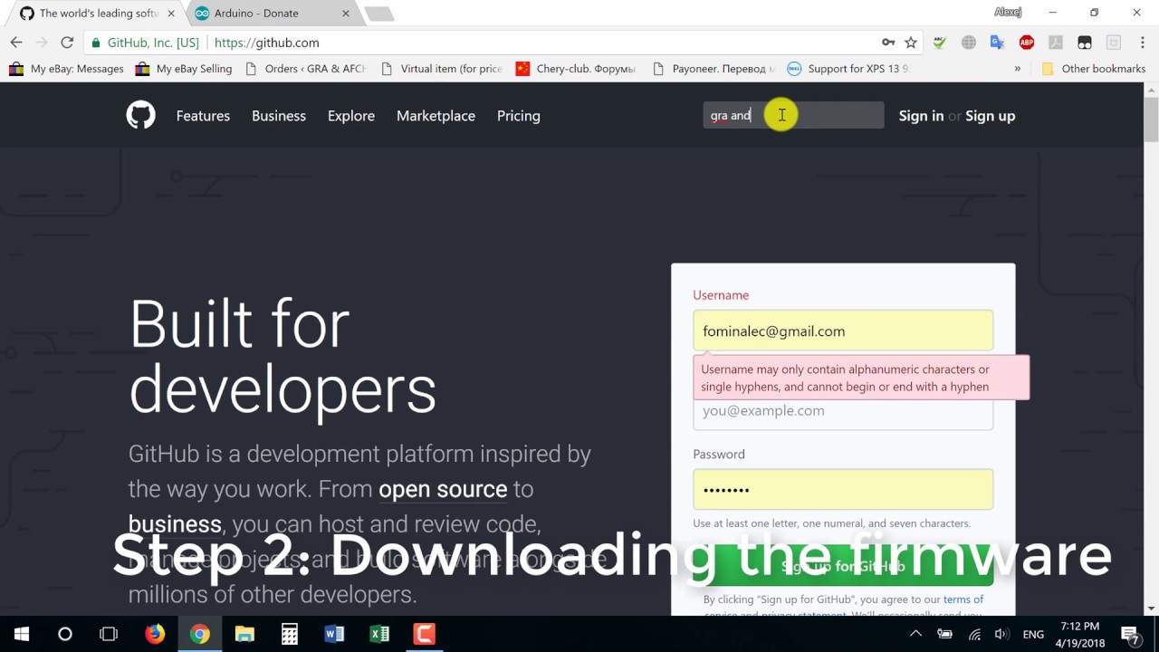The height and width of the screenshot is (652, 1159).
Task: Open Cortana search circle
Action: coord(65,634)
